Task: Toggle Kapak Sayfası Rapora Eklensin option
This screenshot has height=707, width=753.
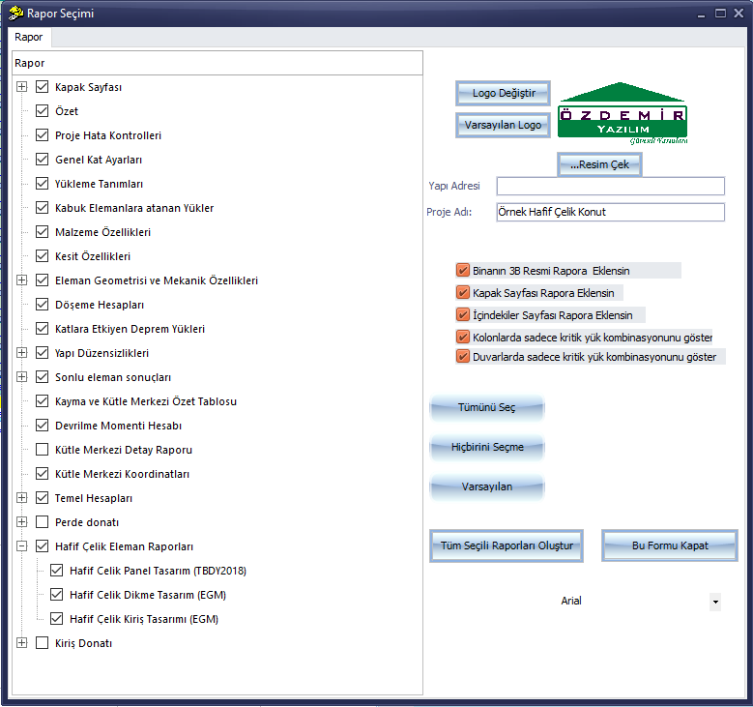Action: 463,293
